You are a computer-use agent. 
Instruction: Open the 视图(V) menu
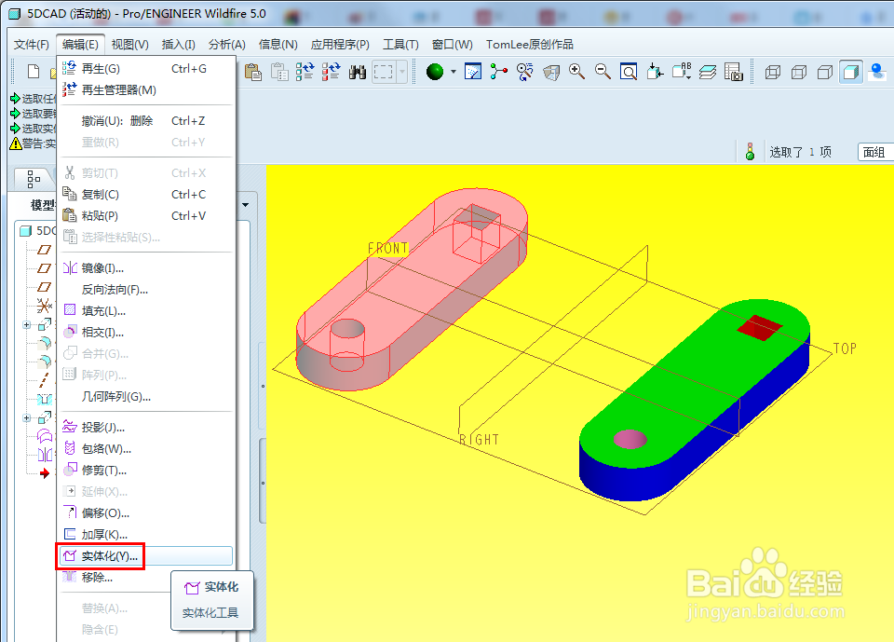tap(130, 45)
